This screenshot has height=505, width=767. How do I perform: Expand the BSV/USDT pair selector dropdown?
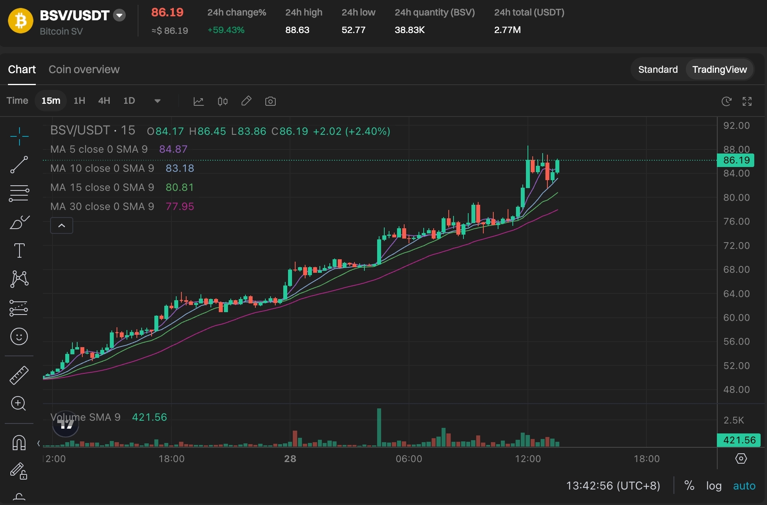click(x=119, y=16)
